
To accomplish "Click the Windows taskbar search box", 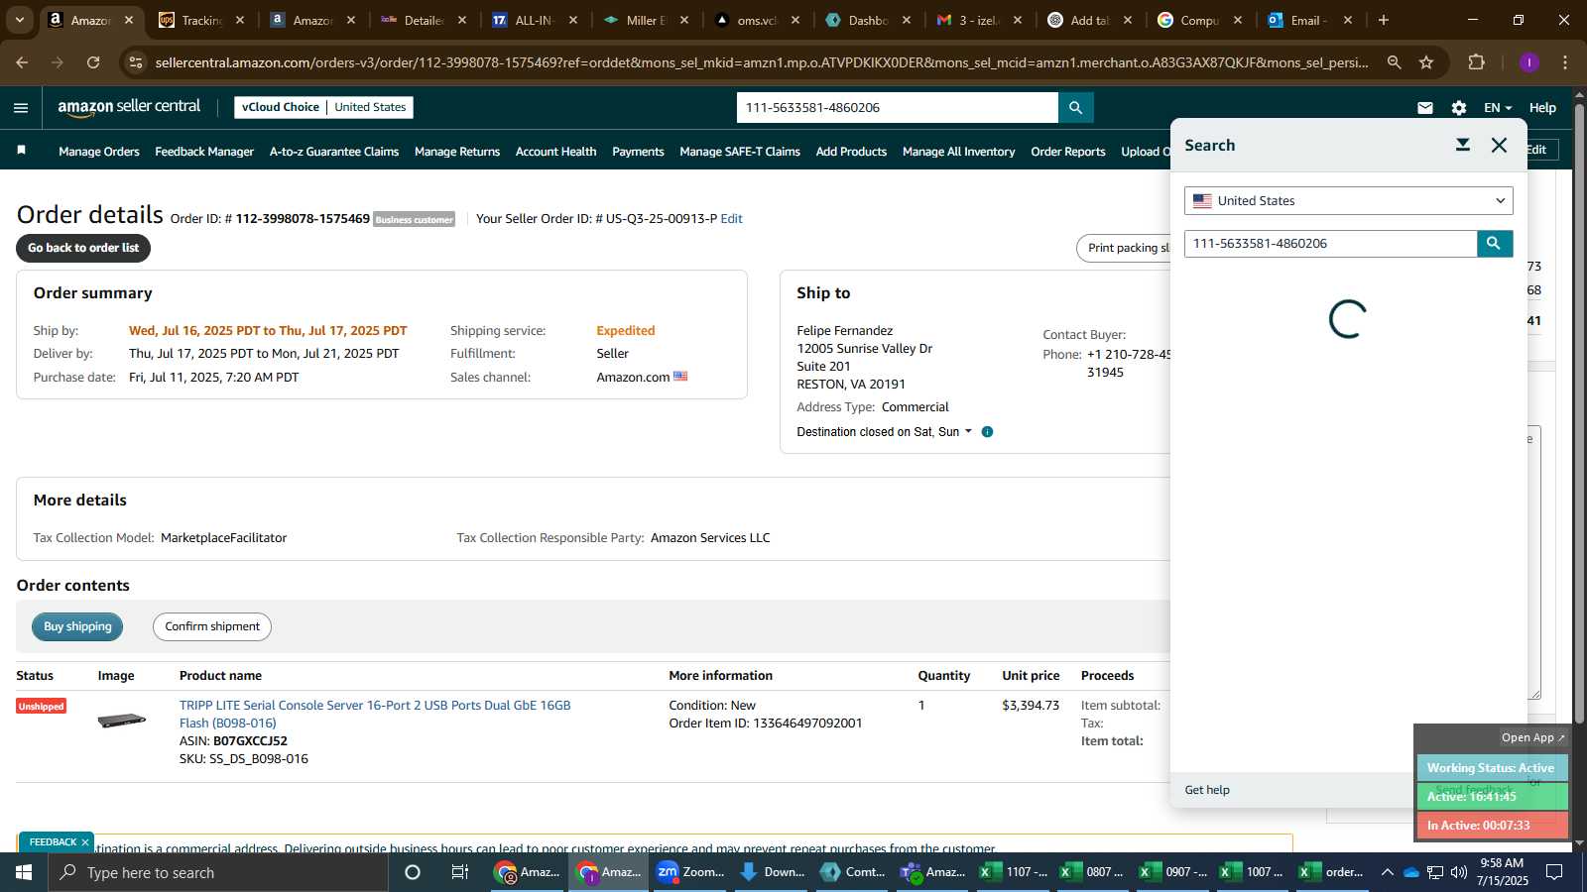I will [x=218, y=872].
